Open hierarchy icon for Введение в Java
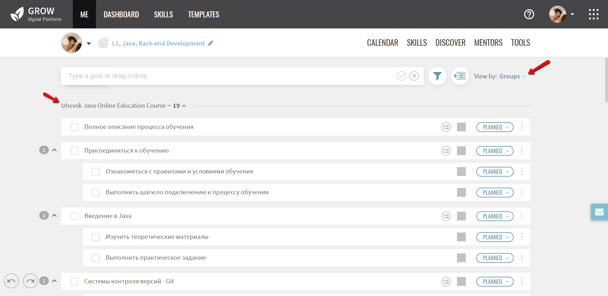Image resolution: width=608 pixels, height=296 pixels. pyautogui.click(x=446, y=216)
